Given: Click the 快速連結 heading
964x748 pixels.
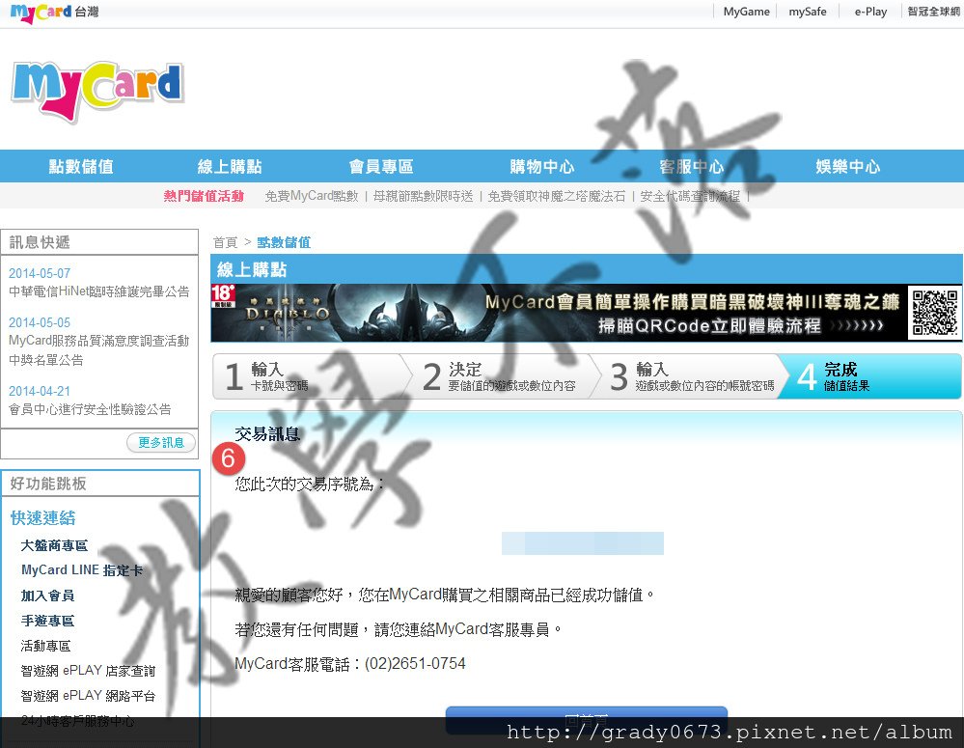Looking at the screenshot, I should coord(43,518).
